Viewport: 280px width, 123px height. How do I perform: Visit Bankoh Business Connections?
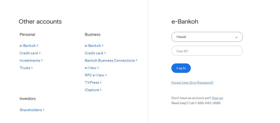tap(111, 60)
